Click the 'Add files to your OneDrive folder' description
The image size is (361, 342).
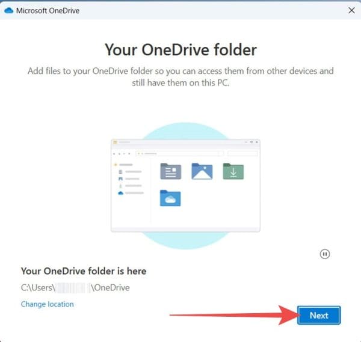coord(180,77)
